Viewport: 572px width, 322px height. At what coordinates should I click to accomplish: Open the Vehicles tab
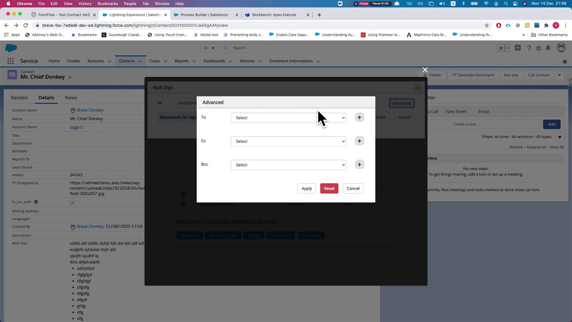(x=247, y=61)
